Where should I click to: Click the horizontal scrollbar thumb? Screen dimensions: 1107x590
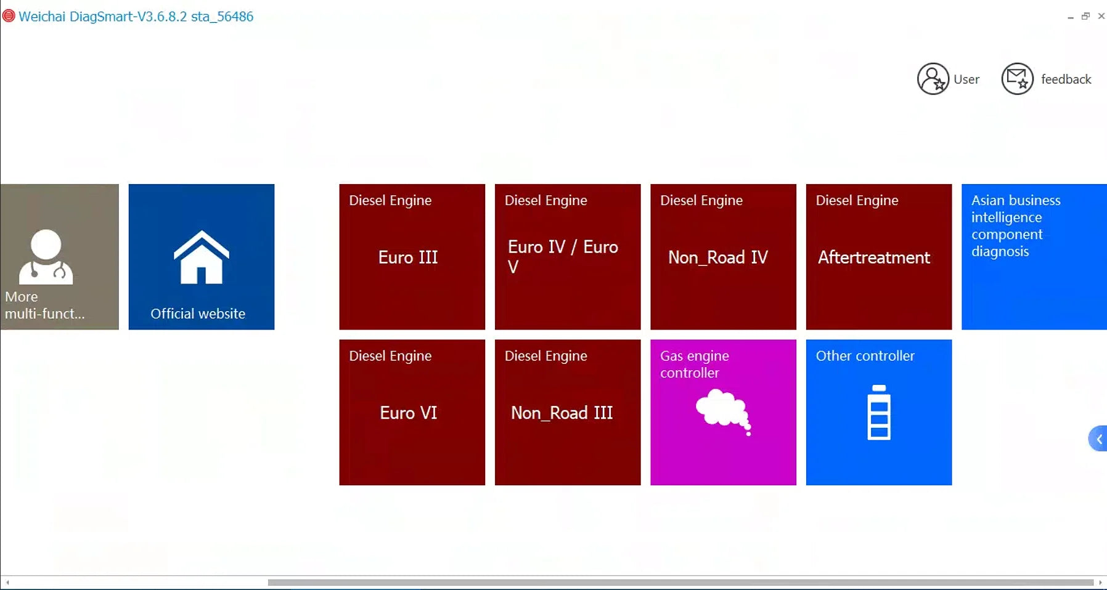(680, 582)
